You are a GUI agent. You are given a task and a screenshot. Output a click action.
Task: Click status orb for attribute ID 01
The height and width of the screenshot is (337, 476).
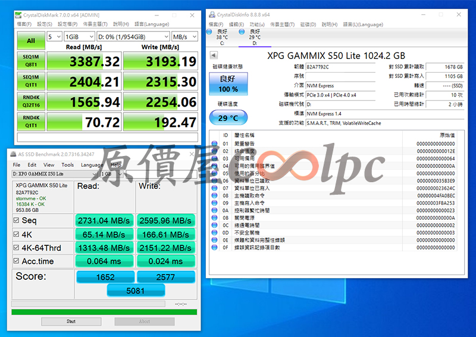pos(214,143)
